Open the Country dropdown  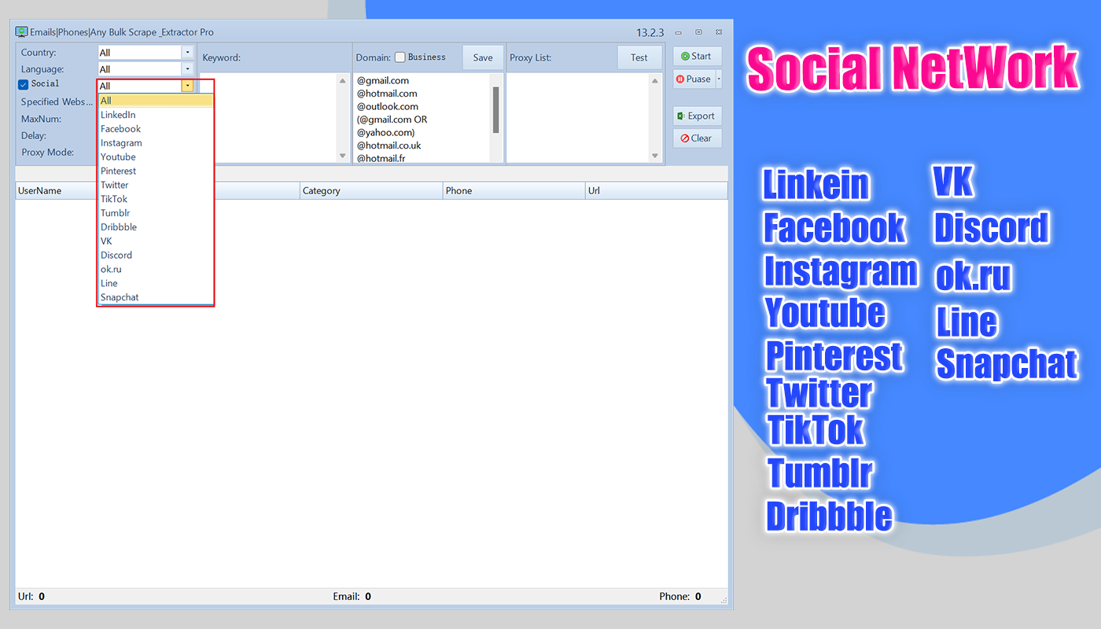pyautogui.click(x=187, y=53)
